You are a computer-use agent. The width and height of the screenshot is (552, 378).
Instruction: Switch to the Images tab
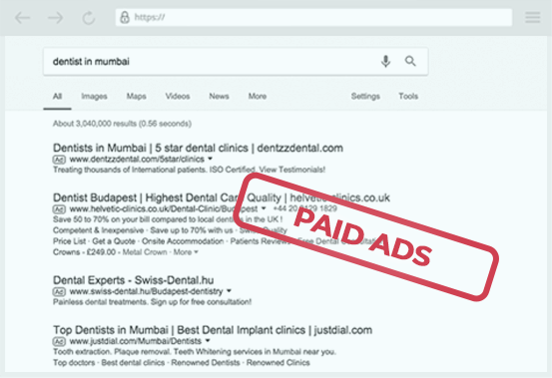click(x=95, y=97)
